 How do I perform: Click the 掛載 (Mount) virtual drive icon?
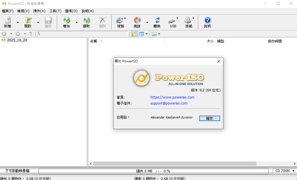point(188,21)
